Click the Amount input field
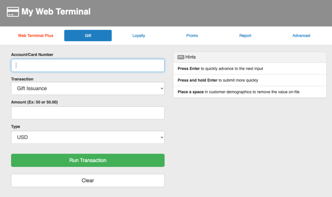Screen dimensions: 332x197 click(x=88, y=112)
